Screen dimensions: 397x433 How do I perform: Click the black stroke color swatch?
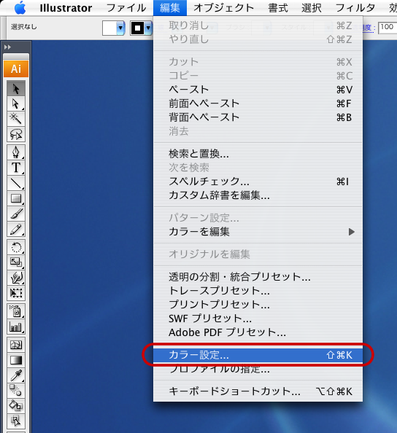coord(138,28)
